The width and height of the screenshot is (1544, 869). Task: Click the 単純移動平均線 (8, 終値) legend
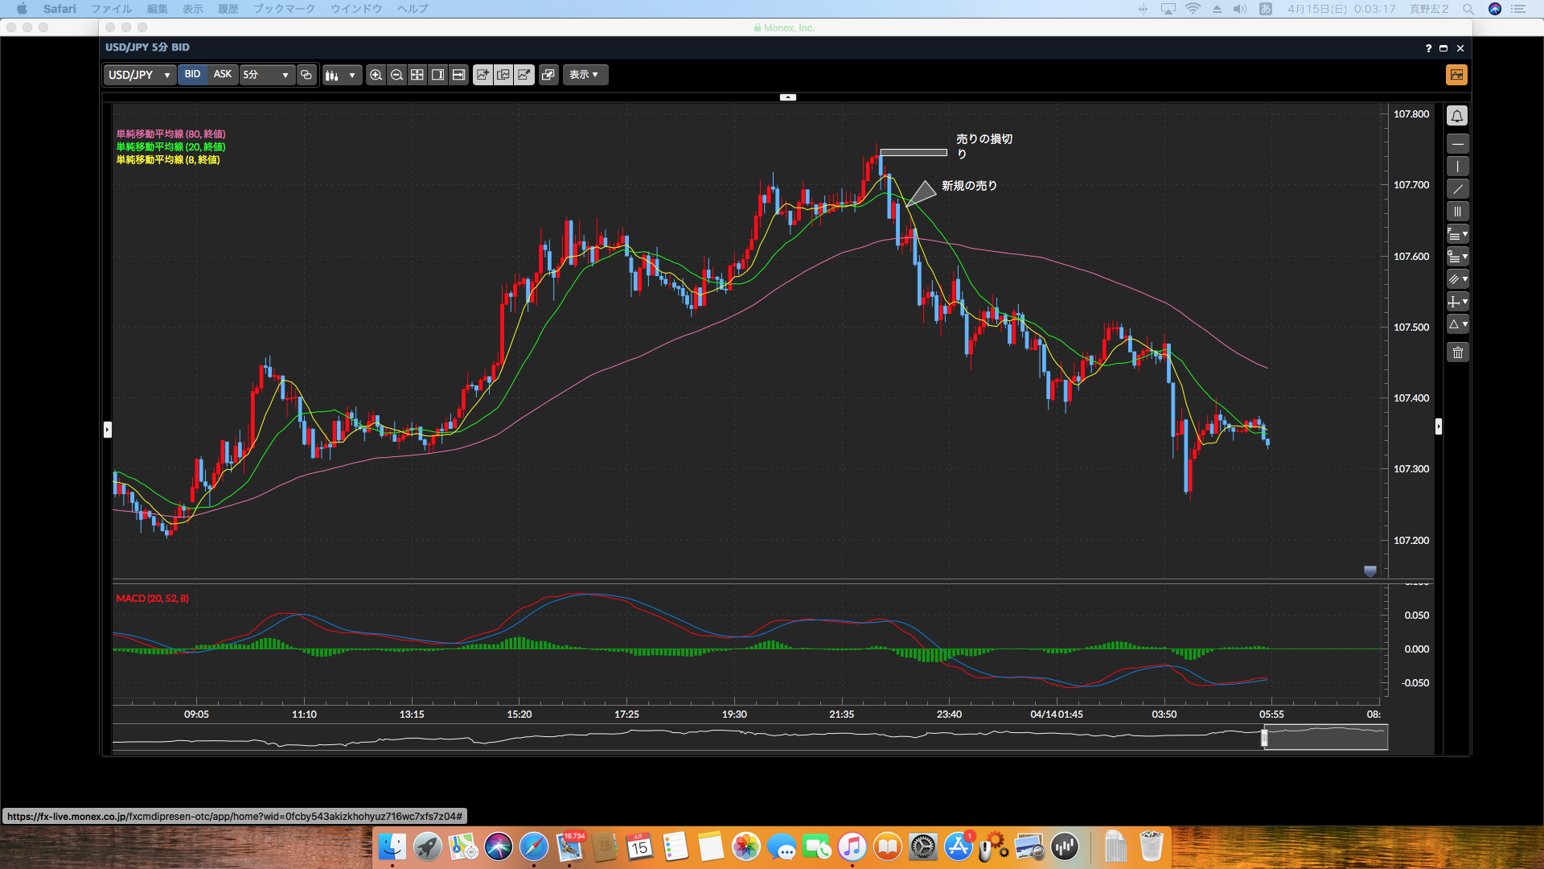[168, 160]
